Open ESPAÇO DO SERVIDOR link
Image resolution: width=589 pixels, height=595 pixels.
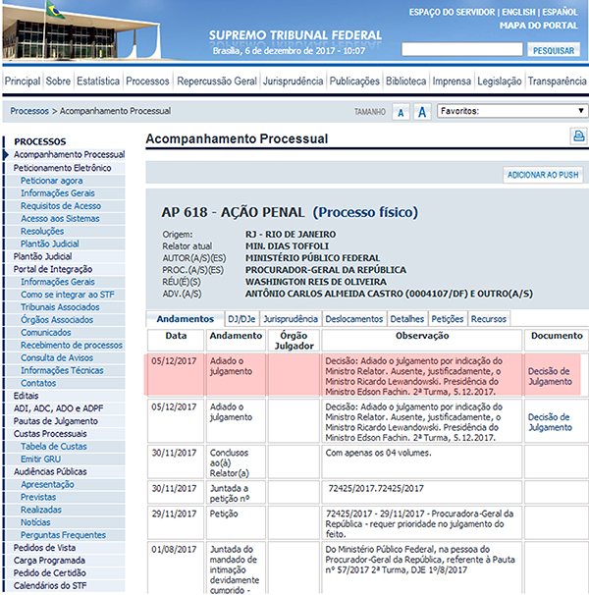(452, 12)
